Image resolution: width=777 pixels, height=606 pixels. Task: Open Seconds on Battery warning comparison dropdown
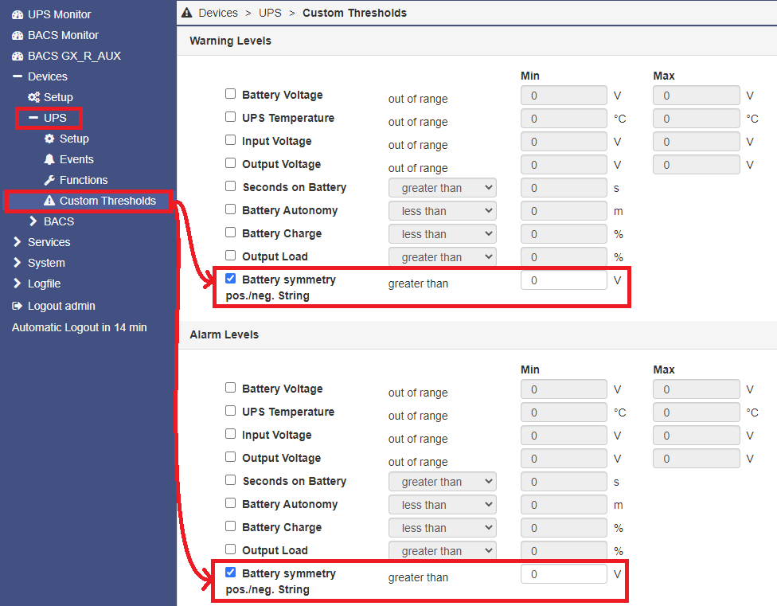coord(443,188)
